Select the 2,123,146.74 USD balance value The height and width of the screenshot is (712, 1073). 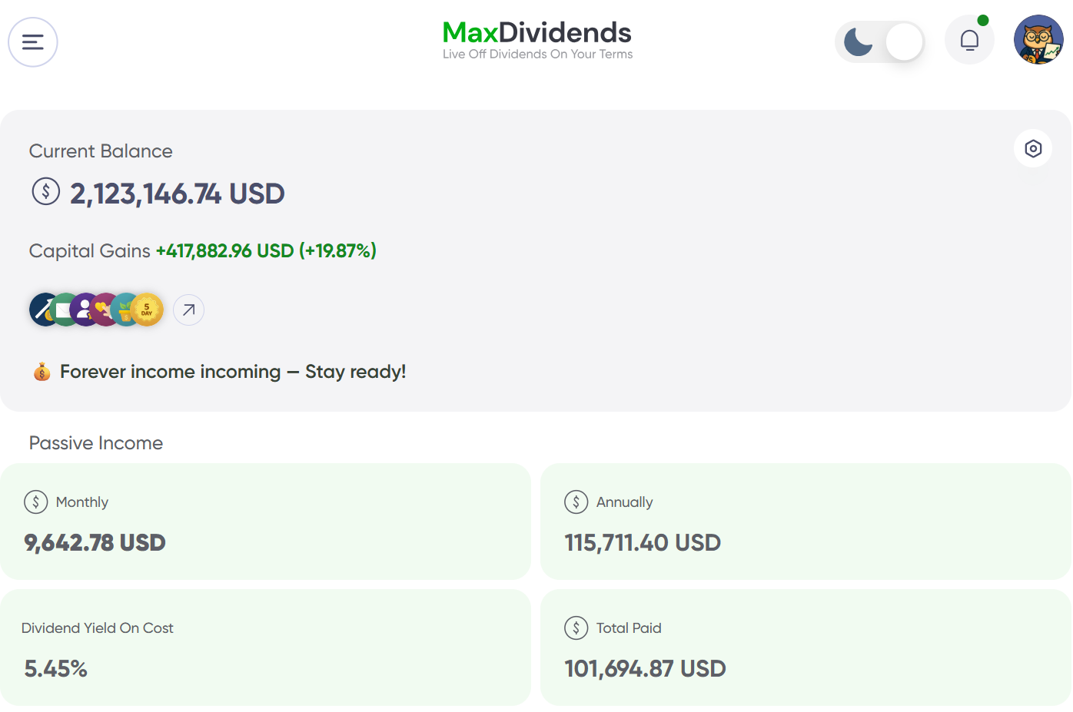point(178,194)
